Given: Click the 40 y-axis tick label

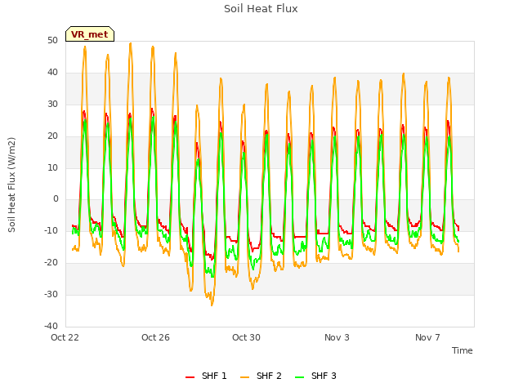Looking at the screenshot, I should click(x=52, y=73).
